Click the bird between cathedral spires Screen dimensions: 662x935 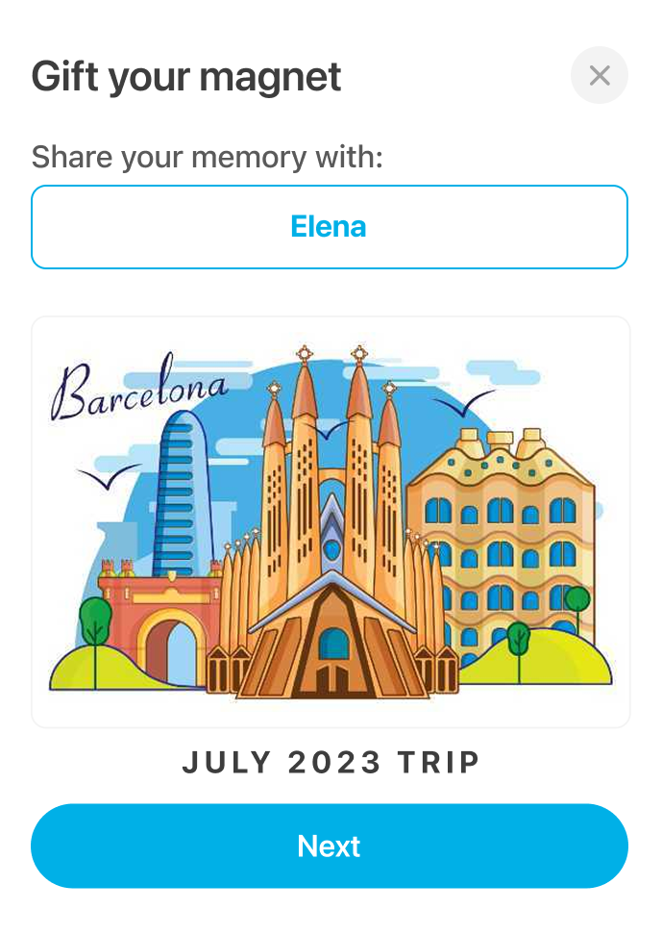click(330, 429)
